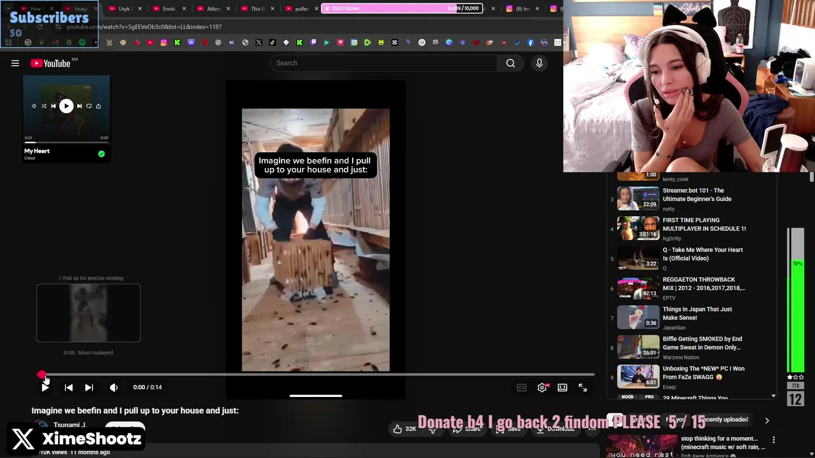The image size is (815, 458).
Task: Open the Facebook bookmark icon
Action: pos(530,43)
